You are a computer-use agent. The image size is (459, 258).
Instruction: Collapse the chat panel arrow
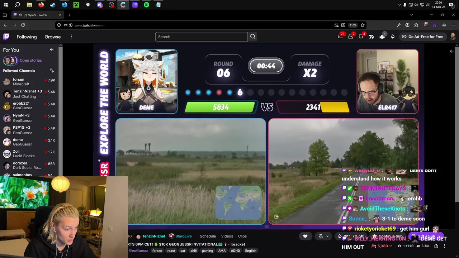452,51
